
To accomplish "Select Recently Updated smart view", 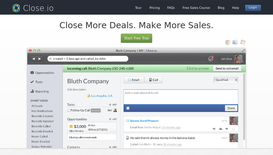I will (42, 121).
